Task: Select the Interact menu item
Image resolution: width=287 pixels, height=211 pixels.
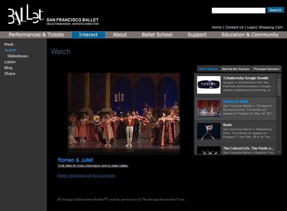Action: click(88, 35)
